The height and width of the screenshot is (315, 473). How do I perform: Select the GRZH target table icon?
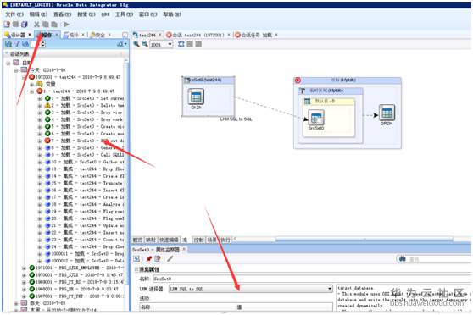387,113
